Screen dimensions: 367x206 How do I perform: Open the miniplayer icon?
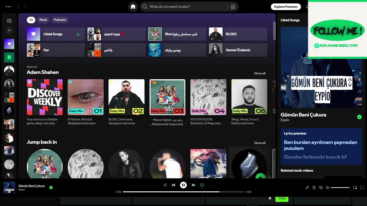click(355, 188)
